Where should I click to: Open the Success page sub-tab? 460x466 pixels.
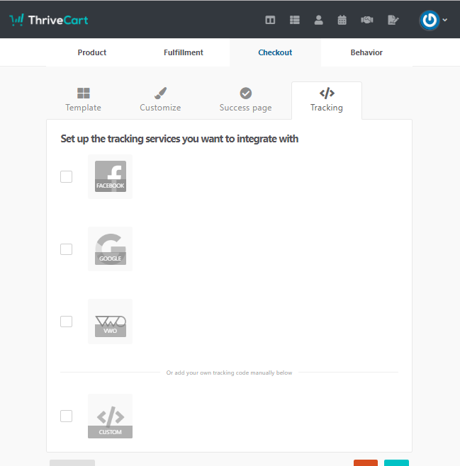(x=246, y=100)
